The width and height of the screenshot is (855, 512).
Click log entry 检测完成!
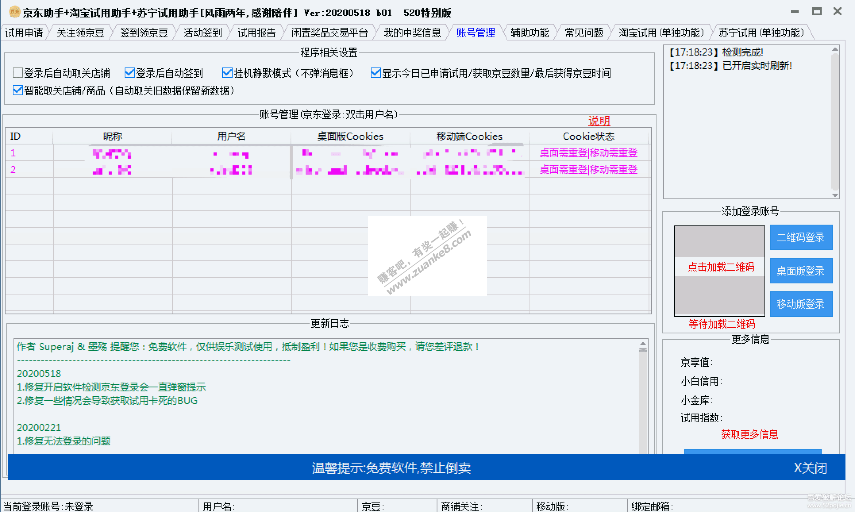(x=716, y=52)
